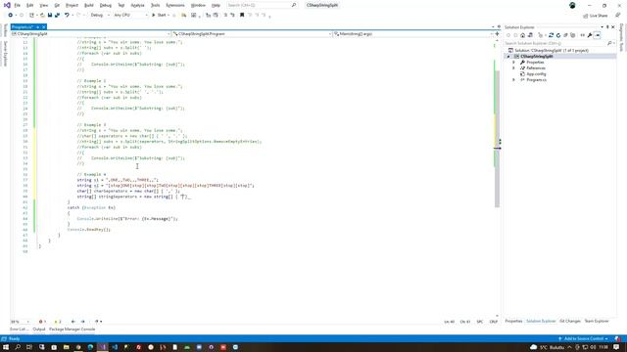
Task: Click Properties wrench icon in Solution Explorer toolbar
Action: click(x=590, y=35)
